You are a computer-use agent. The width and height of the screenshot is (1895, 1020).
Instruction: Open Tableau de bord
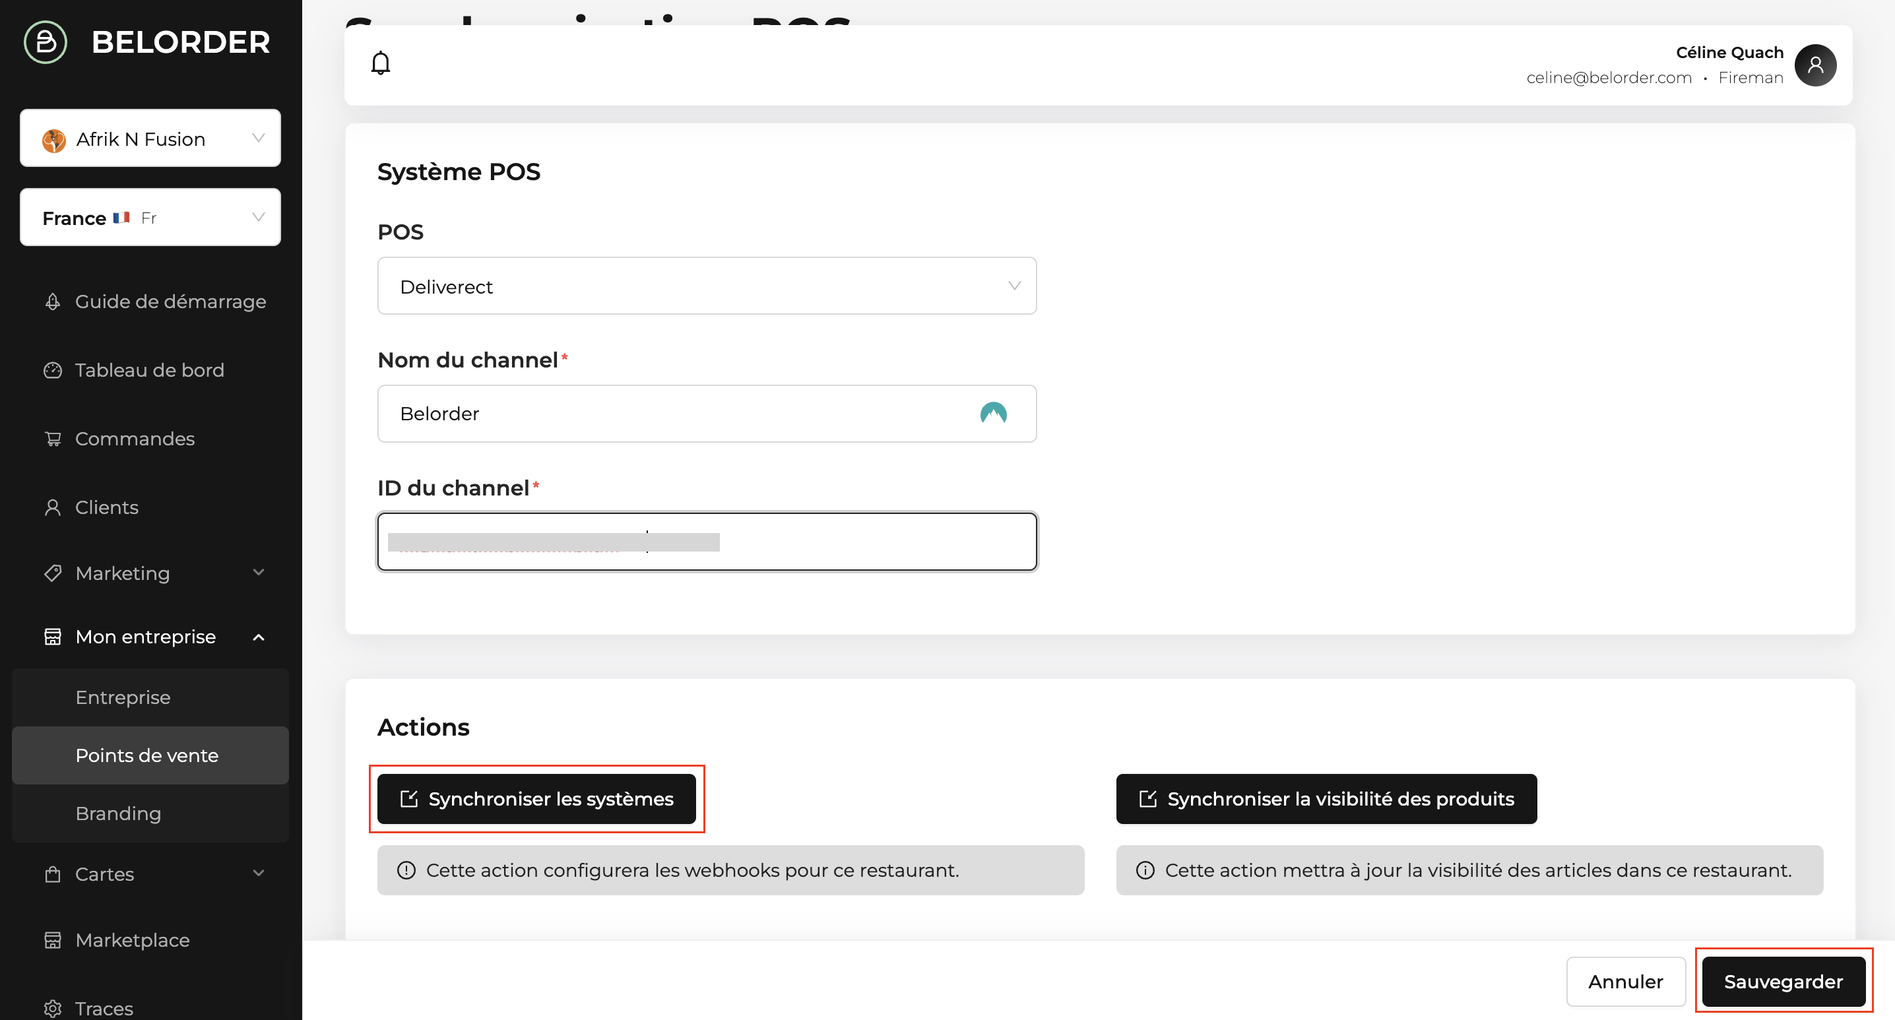150,370
